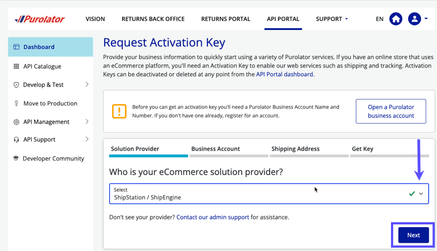Open API Catalogue grid icon
The image size is (437, 251).
tap(16, 66)
